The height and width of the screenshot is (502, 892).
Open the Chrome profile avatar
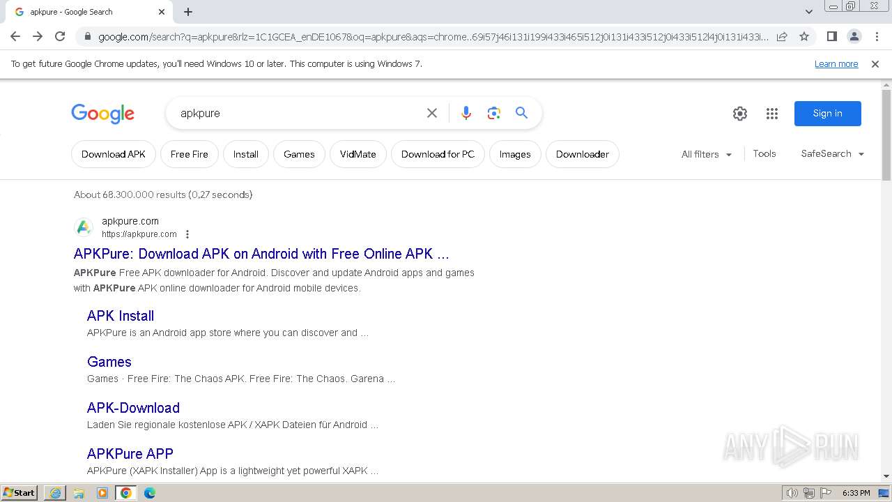pos(854,36)
